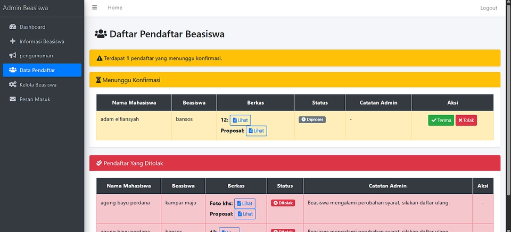Image resolution: width=511 pixels, height=232 pixels.
Task: Click the envelope icon for Pesan Masuk
Action: 13,99
